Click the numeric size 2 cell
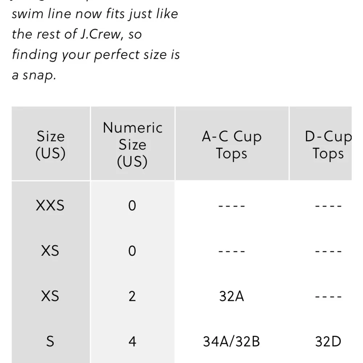This screenshot has width=363, height=363. 132,296
